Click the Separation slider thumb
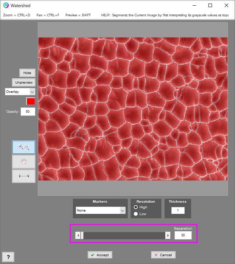This screenshot has width=235, height=264. click(x=82, y=236)
